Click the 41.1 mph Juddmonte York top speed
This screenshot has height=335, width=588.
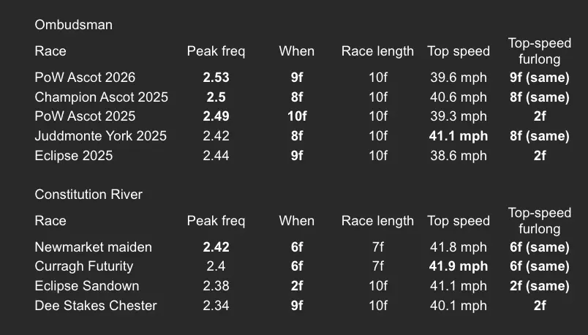(459, 136)
